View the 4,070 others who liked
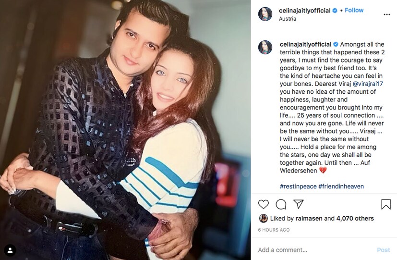The image size is (397, 260). click(x=355, y=219)
